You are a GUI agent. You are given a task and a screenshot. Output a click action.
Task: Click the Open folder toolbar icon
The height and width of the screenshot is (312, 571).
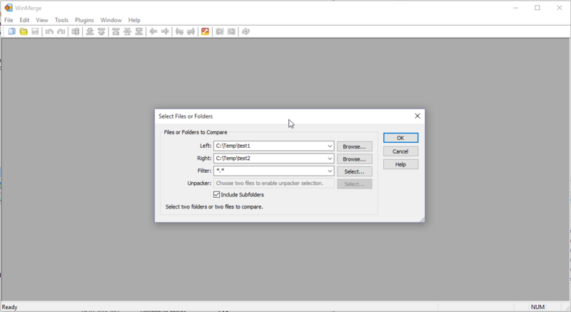24,31
